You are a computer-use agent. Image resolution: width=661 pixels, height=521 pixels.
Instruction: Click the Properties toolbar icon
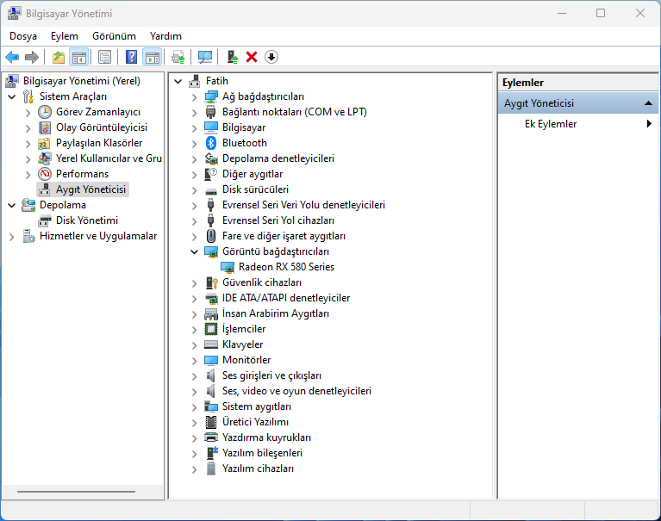[x=104, y=57]
